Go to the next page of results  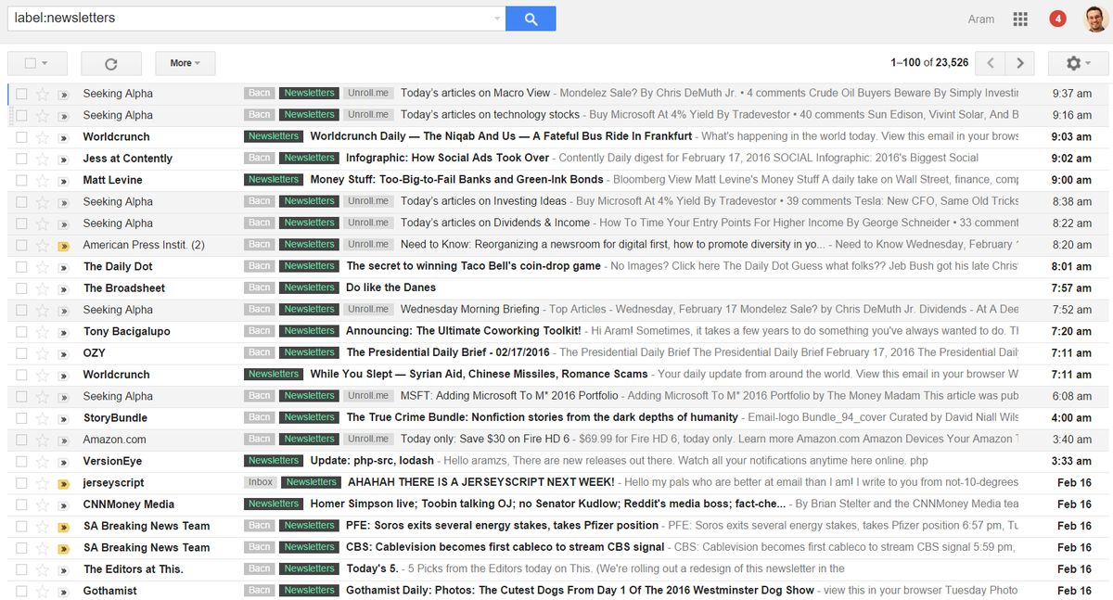pos(1020,63)
